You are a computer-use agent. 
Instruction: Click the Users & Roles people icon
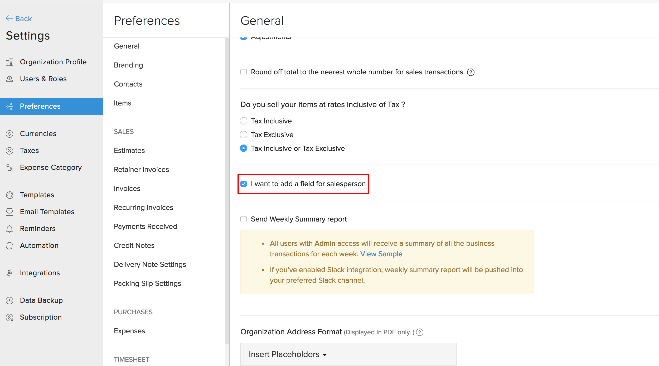(x=9, y=79)
